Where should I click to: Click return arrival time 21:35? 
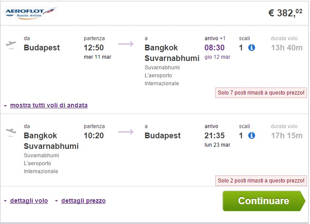215,136
